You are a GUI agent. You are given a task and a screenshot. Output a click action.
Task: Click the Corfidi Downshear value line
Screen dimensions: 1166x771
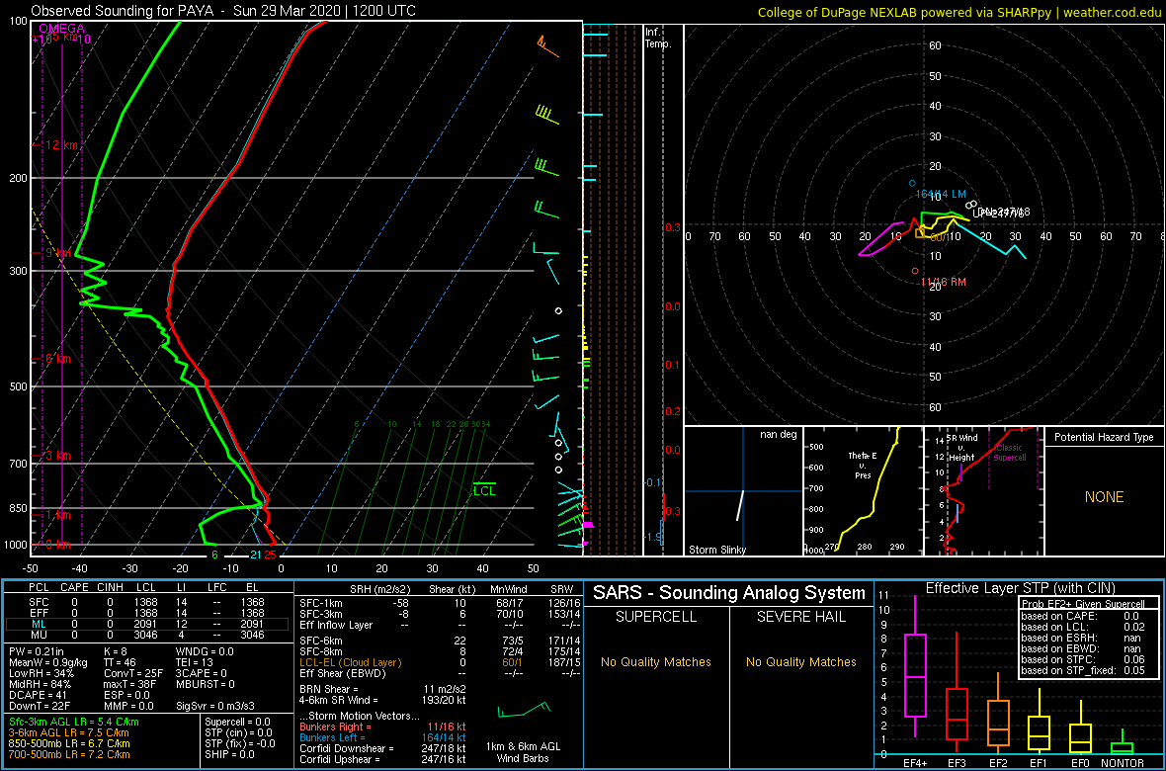coord(382,748)
